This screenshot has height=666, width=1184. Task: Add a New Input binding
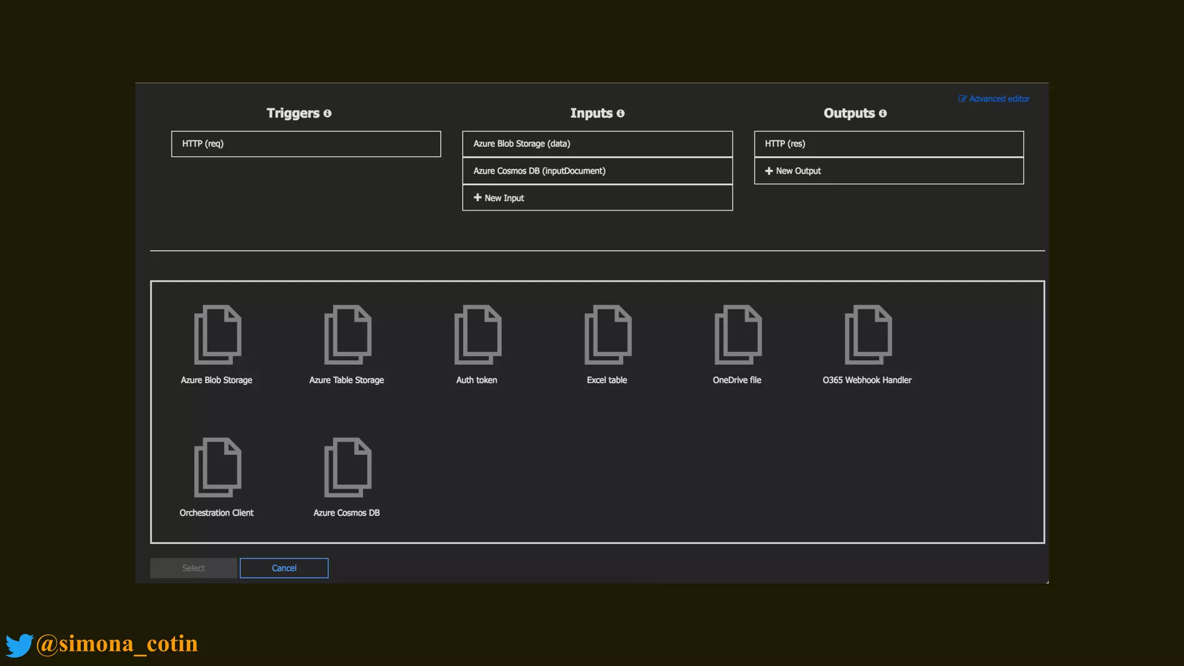tap(597, 198)
